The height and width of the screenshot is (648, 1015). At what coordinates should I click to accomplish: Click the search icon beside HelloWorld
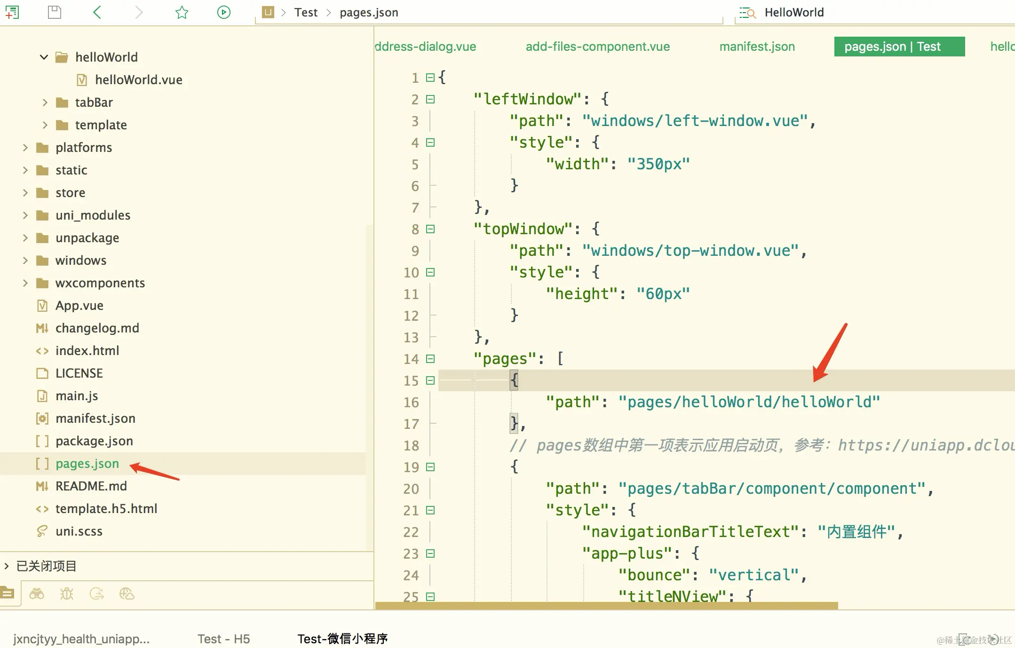(747, 13)
